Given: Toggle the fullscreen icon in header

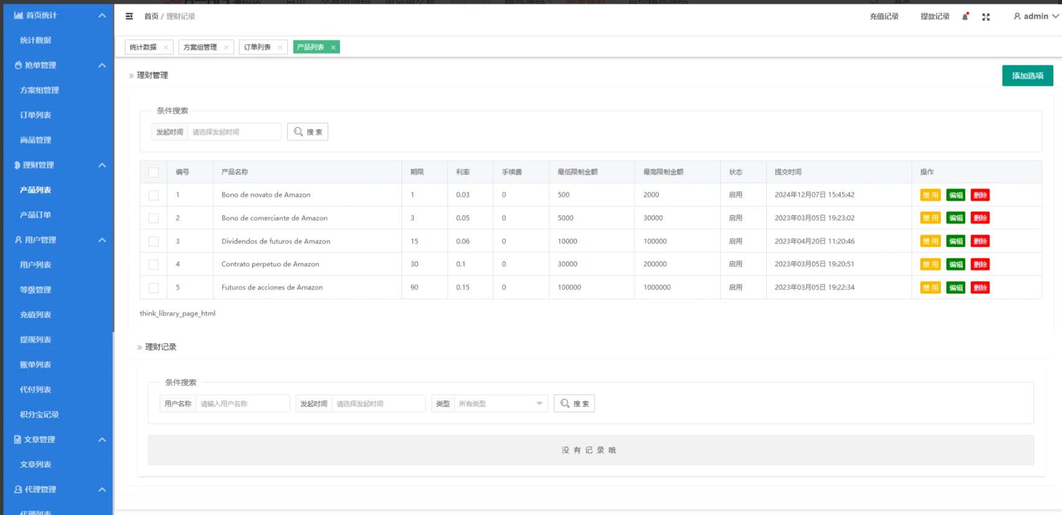Looking at the screenshot, I should (x=986, y=17).
